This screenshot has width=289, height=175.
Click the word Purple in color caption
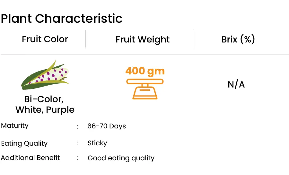[60, 110]
